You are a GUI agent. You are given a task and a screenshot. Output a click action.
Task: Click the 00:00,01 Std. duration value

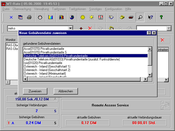[144, 123]
